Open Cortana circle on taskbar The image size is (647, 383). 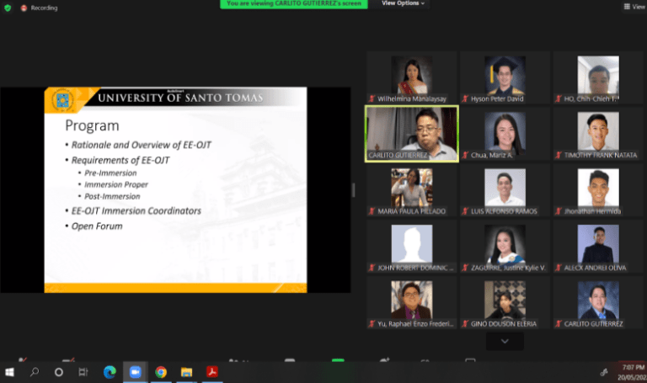59,372
